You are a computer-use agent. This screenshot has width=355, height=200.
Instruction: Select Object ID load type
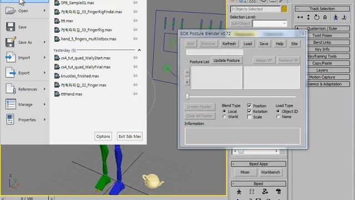pos(278,111)
